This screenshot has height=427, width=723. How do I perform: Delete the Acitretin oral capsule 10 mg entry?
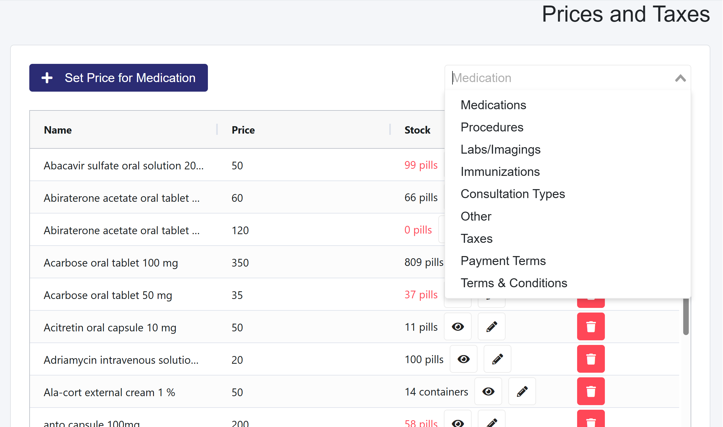tap(591, 327)
